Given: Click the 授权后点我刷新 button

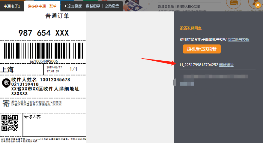Looking at the screenshot, I should (x=202, y=49).
